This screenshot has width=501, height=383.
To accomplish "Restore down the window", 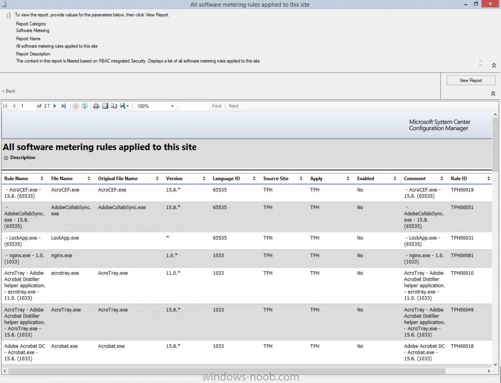I will tap(476, 4).
